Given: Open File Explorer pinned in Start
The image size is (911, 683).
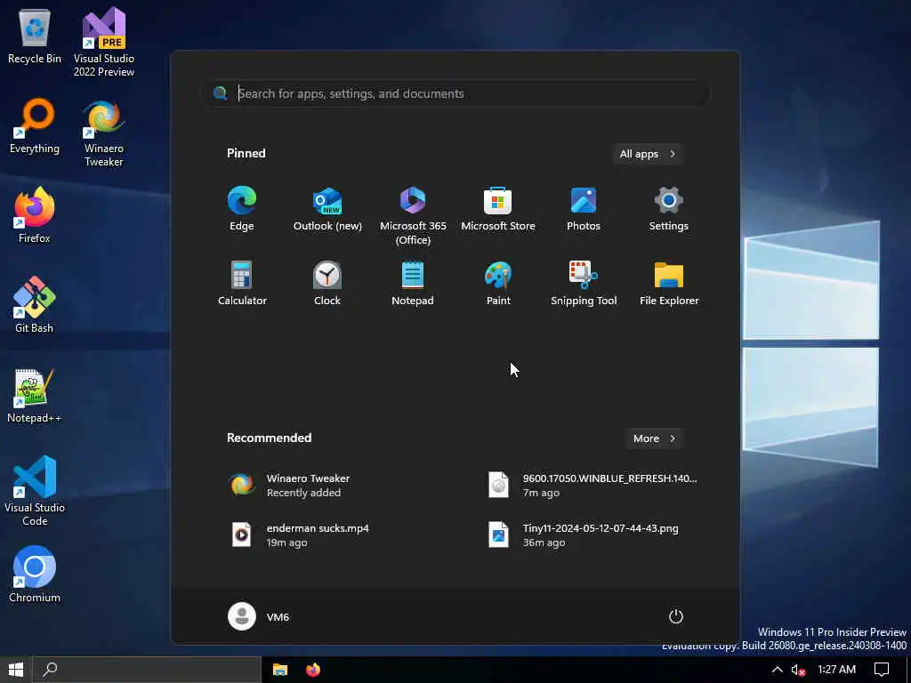Looking at the screenshot, I should click(669, 284).
